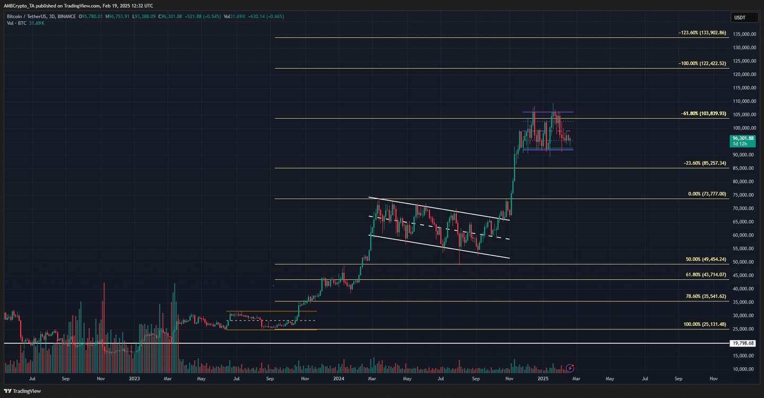Click 100,000.00 on the price axis
Viewport: 764px width, 398px height.
tap(744, 128)
